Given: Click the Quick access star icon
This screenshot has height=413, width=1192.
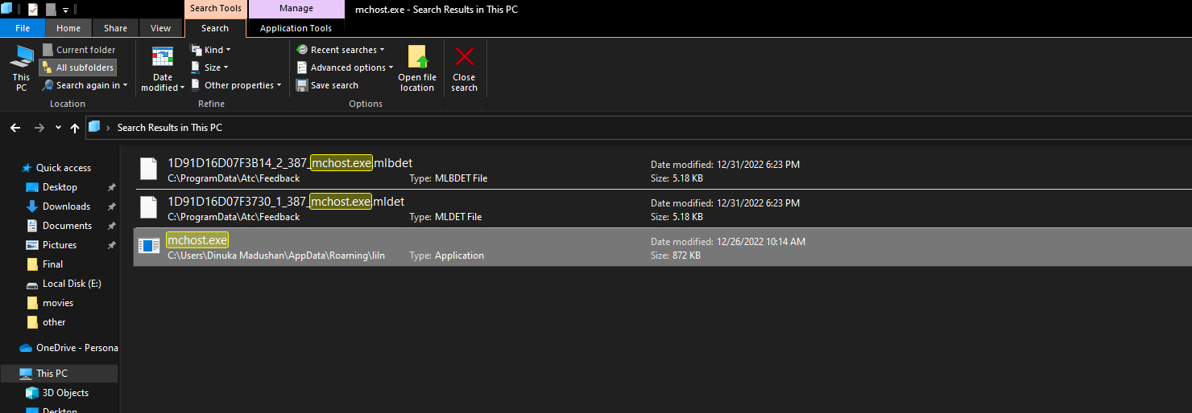Looking at the screenshot, I should (x=27, y=168).
